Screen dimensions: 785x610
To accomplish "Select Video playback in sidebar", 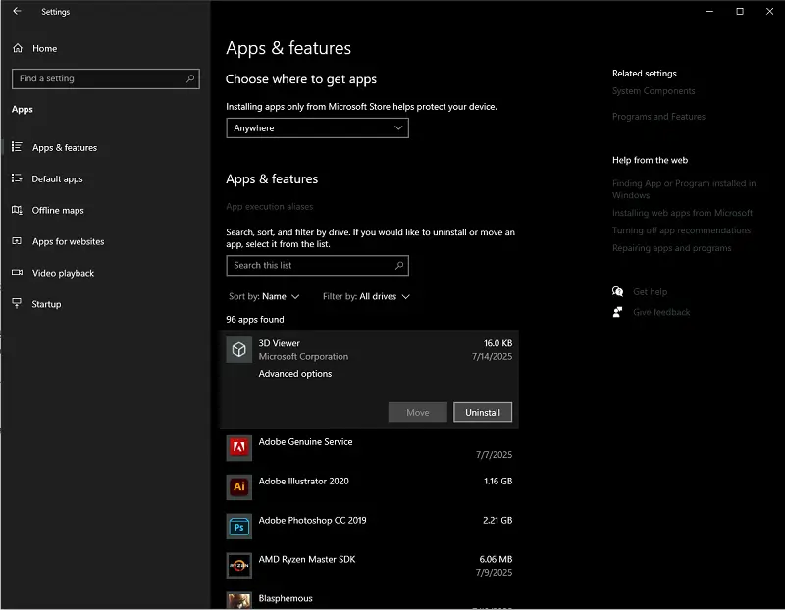I will [x=63, y=274].
